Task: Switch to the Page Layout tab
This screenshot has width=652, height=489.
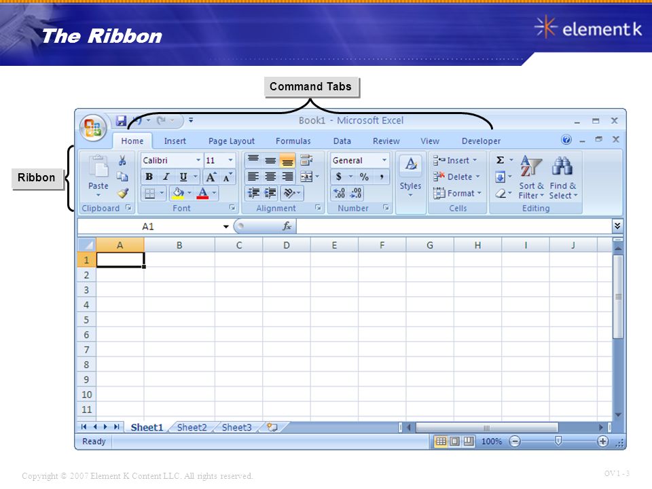Action: 232,141
